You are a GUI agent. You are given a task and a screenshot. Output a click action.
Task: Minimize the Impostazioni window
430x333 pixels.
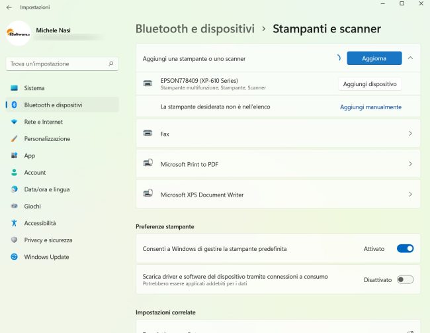click(383, 3)
